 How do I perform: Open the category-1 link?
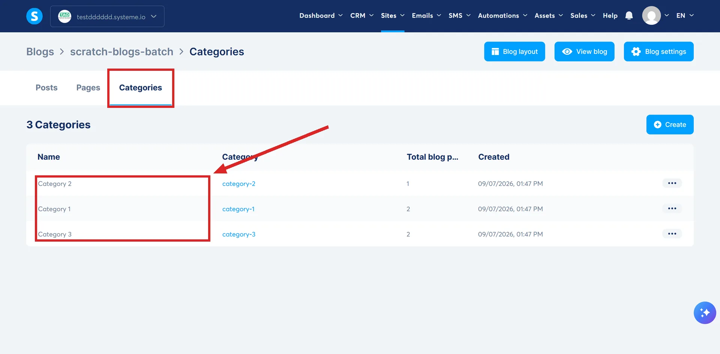[x=238, y=209]
